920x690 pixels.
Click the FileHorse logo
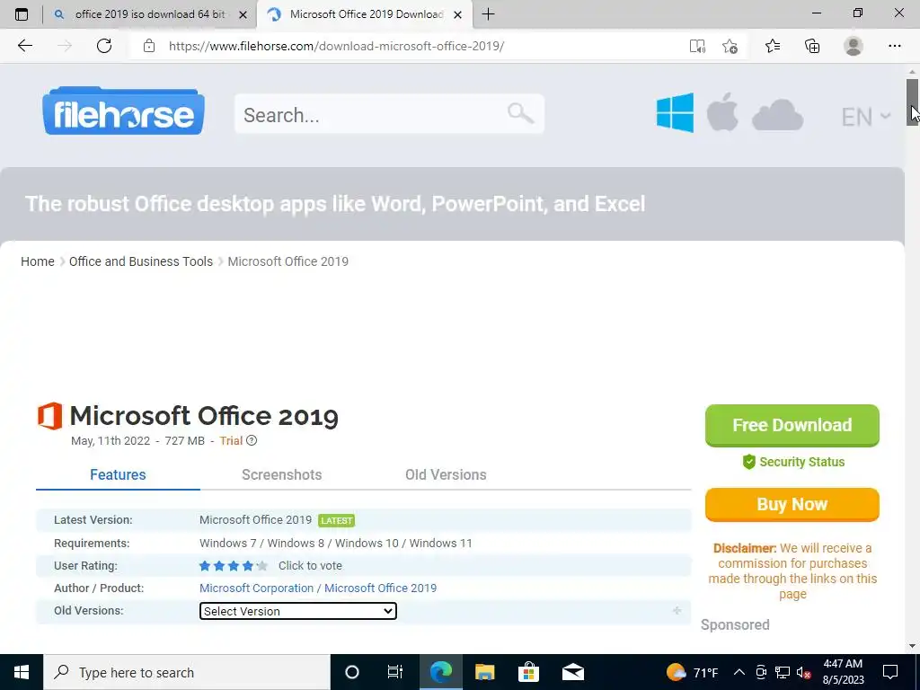123,111
